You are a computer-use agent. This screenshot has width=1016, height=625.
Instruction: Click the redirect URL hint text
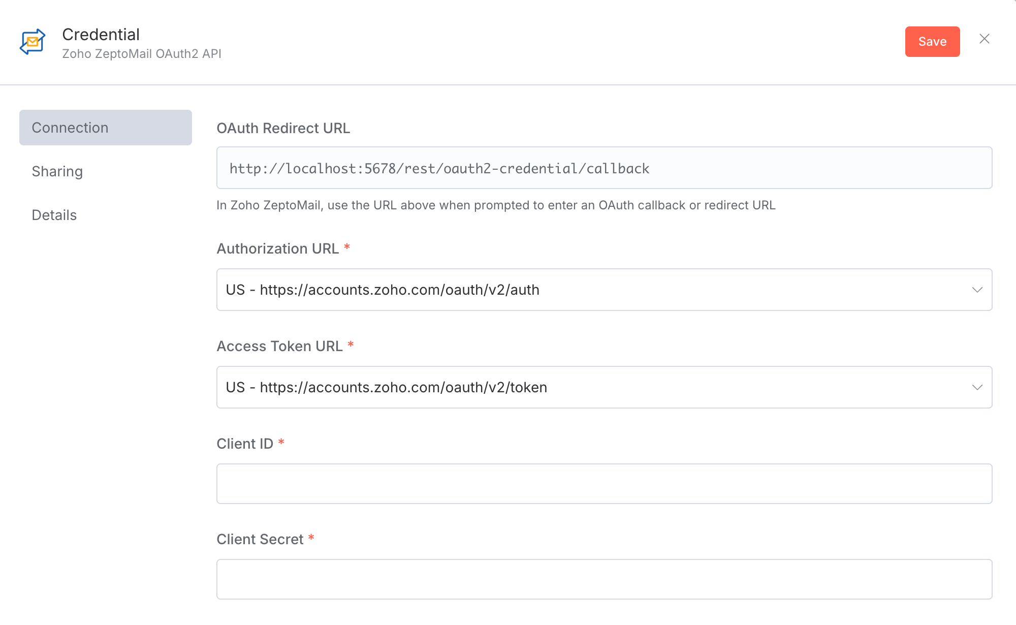click(x=495, y=205)
